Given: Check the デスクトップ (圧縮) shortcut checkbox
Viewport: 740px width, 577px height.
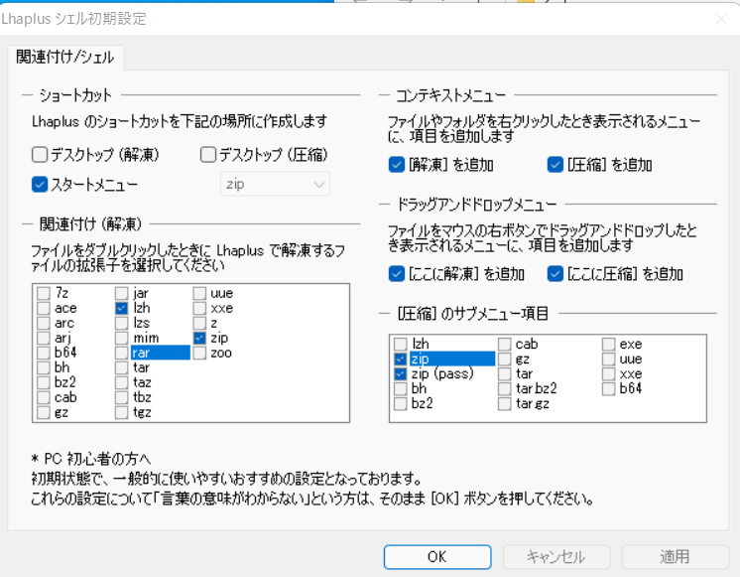Looking at the screenshot, I should click(x=208, y=155).
